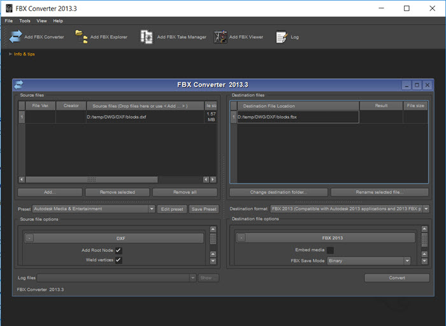The width and height of the screenshot is (446, 326).
Task: Click the Result column header
Action: pos(381,106)
